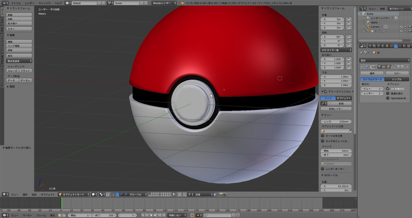
Task: Toggle Camera visibility eye in outliner
Action: 401,27
